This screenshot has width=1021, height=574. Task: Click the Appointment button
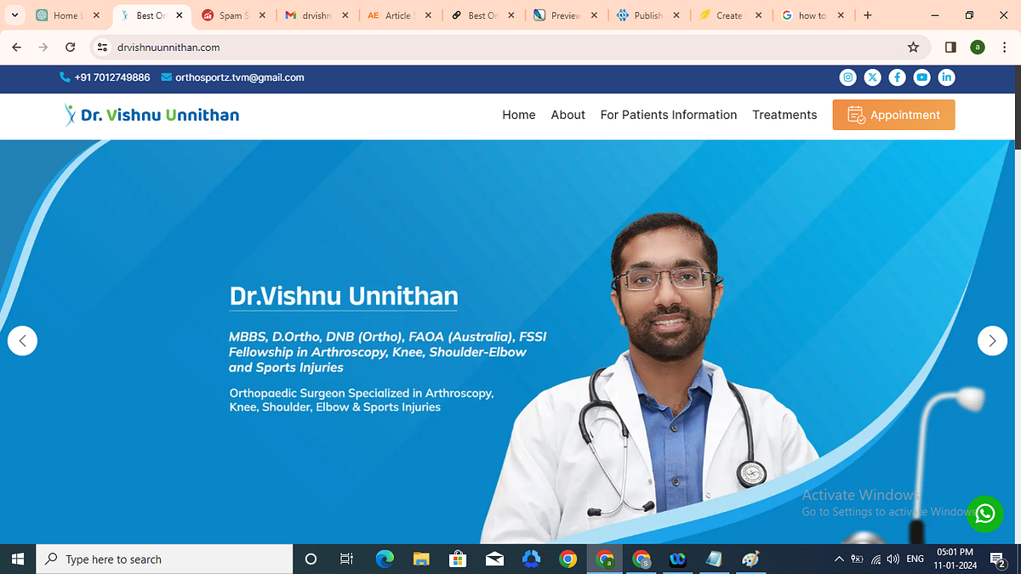point(893,115)
